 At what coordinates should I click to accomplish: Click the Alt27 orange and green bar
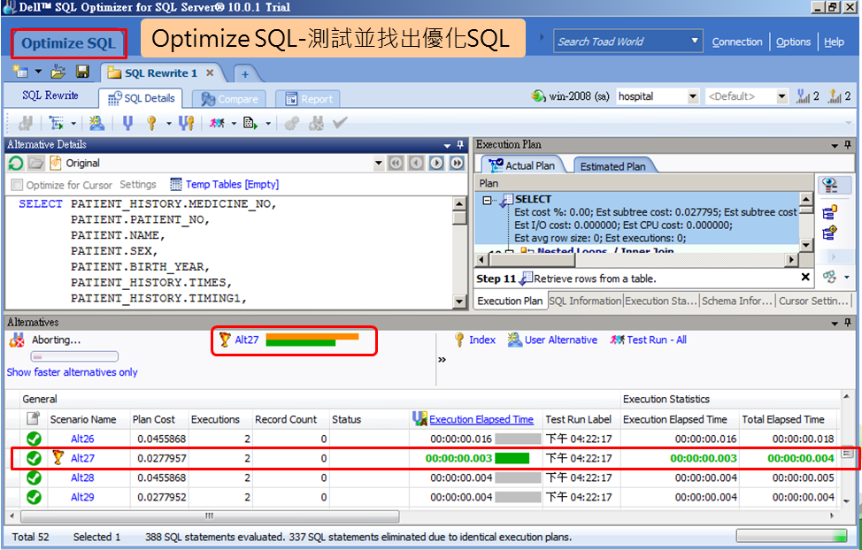[x=312, y=340]
